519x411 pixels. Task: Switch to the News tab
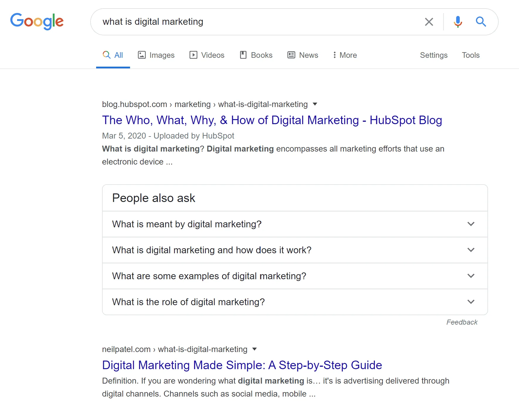pos(303,55)
